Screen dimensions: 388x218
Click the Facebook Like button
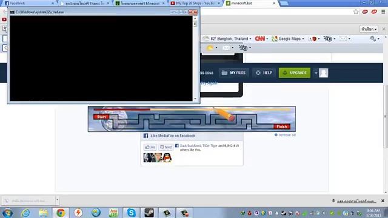(150, 147)
